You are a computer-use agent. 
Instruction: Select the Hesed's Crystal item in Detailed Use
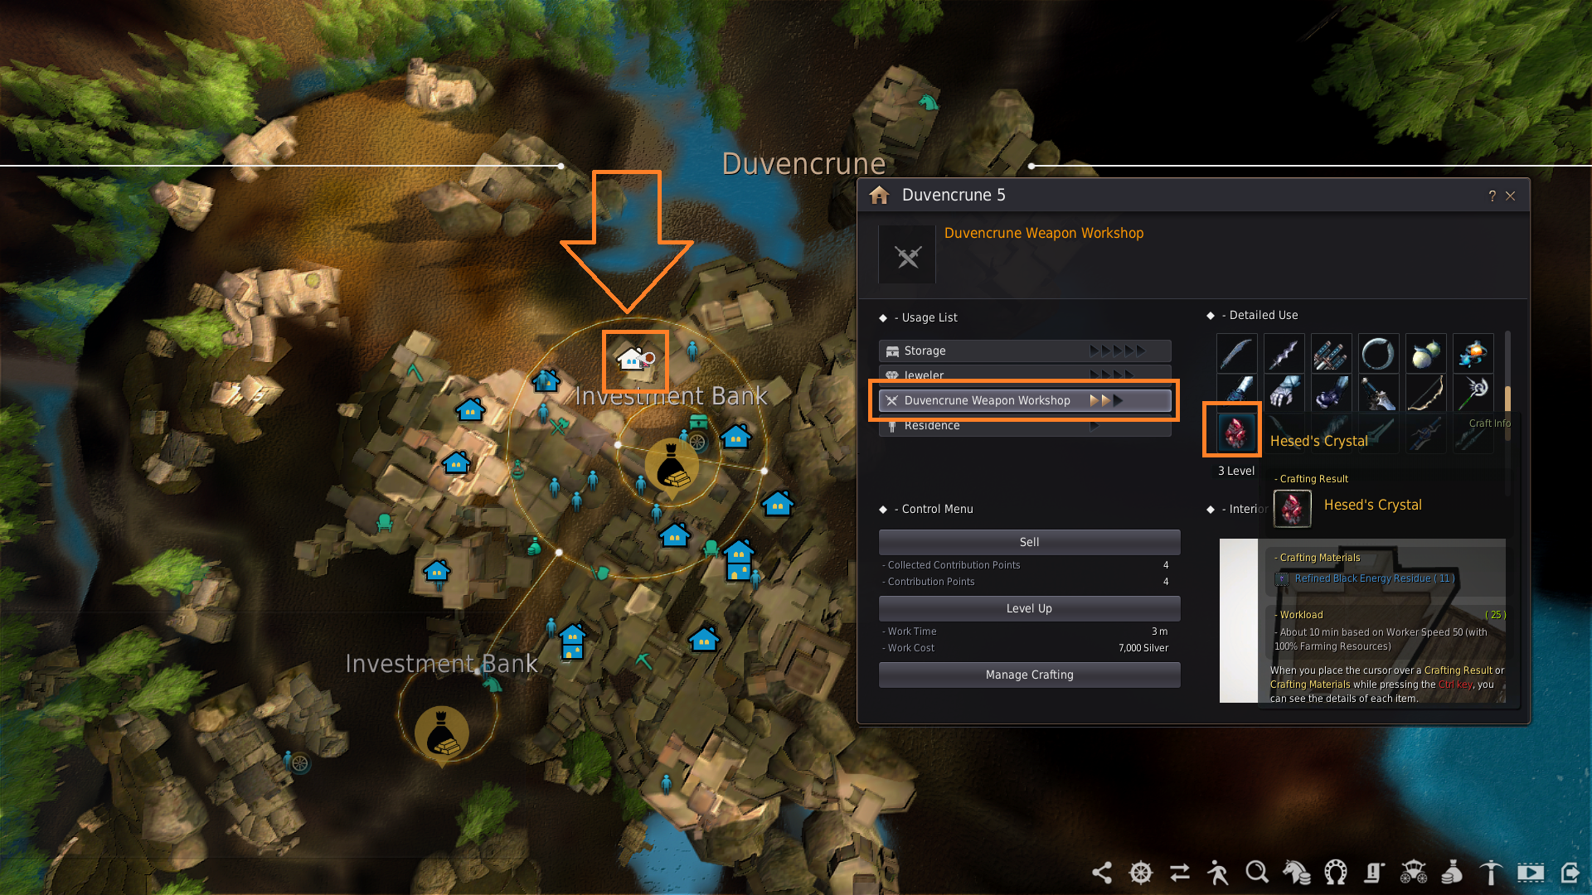[1236, 432]
